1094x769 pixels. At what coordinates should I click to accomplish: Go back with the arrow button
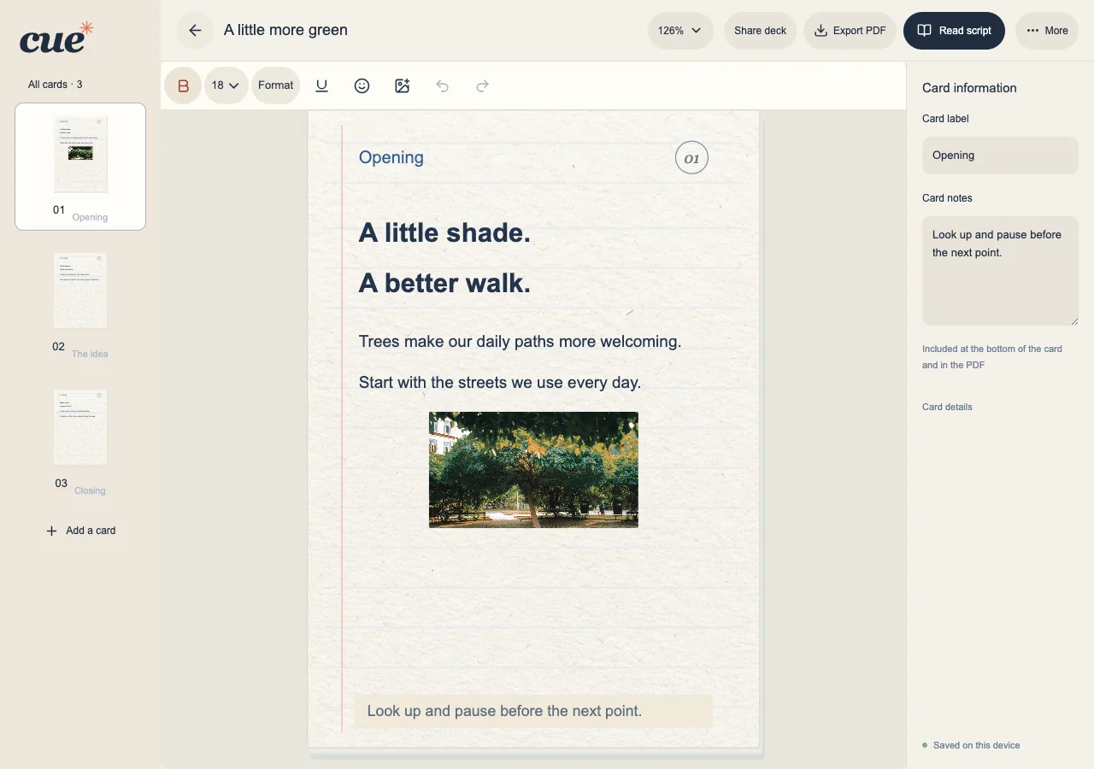coord(195,31)
